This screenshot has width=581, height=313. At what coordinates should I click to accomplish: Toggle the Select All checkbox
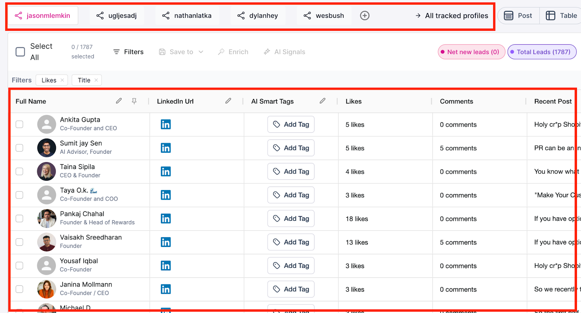(x=20, y=52)
